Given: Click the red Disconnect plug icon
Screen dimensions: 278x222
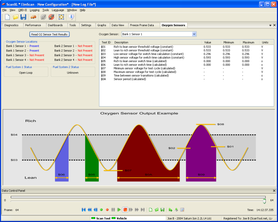Looking at the screenshot, I should tap(51, 17).
